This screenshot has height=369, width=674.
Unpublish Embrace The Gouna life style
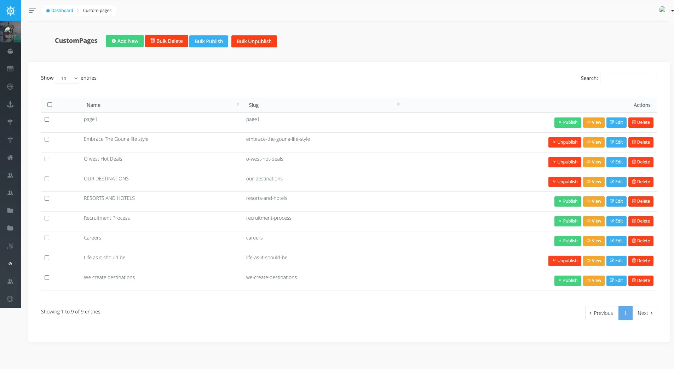pyautogui.click(x=565, y=142)
